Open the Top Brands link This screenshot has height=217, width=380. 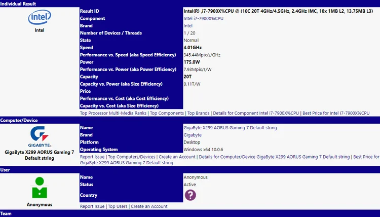[198, 113]
